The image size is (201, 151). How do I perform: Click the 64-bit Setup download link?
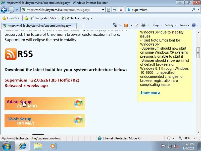point(19,102)
